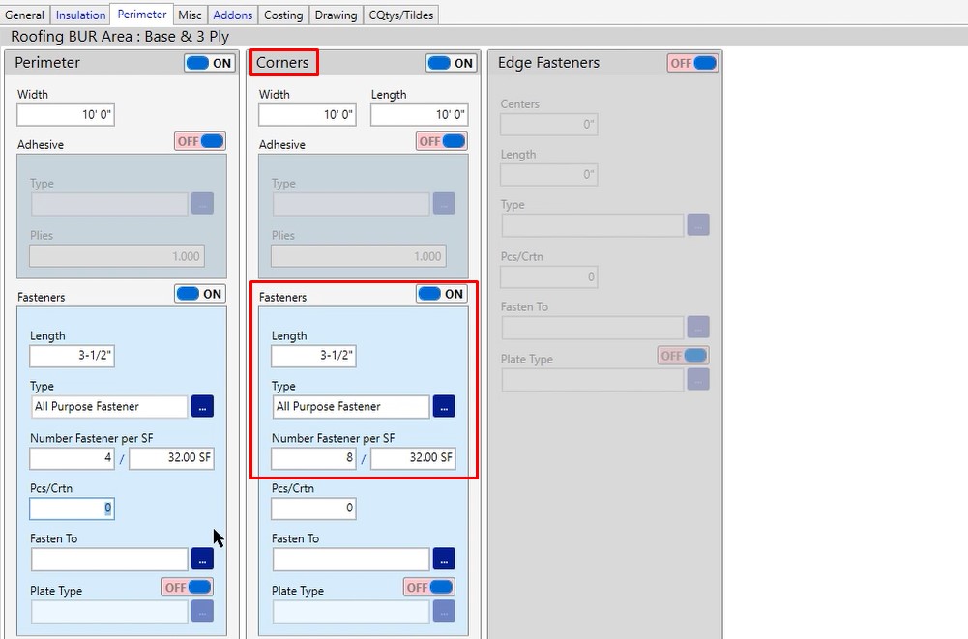Switch to the Insulation tab

[80, 15]
